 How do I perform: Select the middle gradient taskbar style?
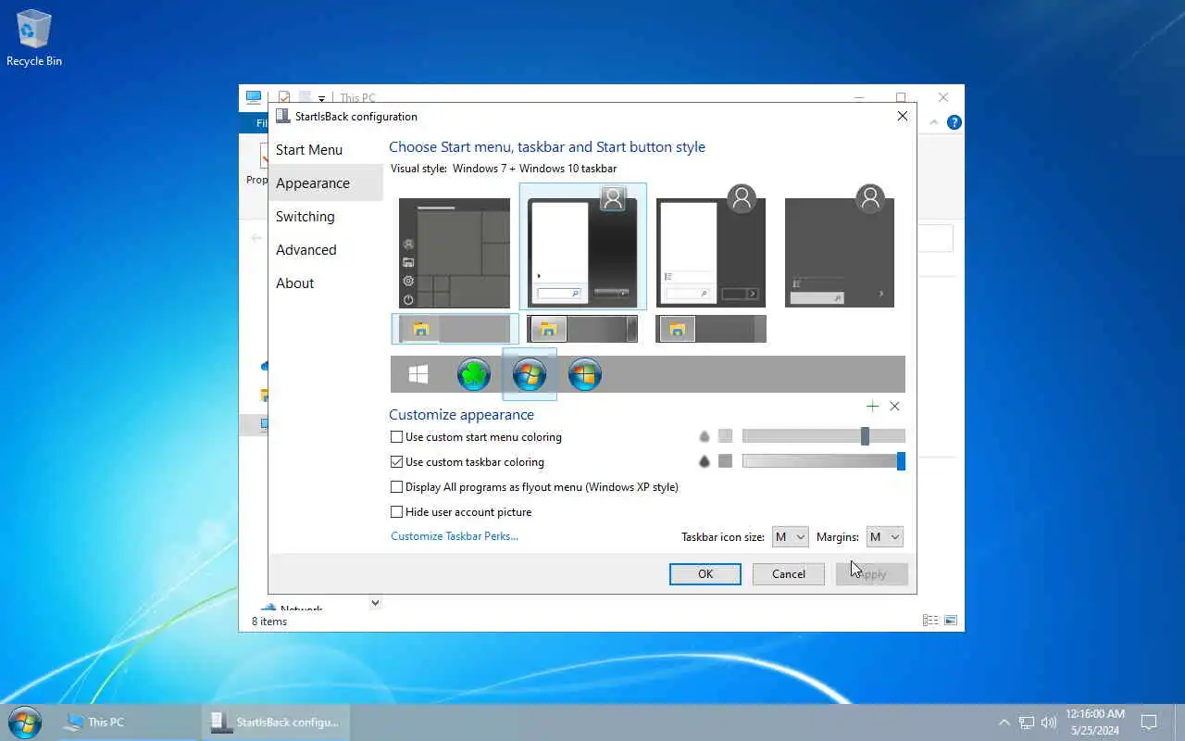click(x=582, y=329)
